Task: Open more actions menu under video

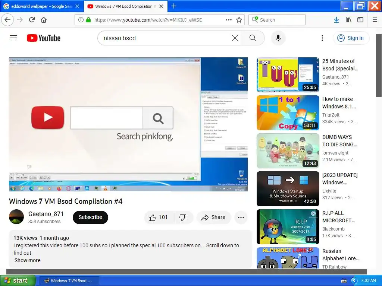Action: point(241,217)
